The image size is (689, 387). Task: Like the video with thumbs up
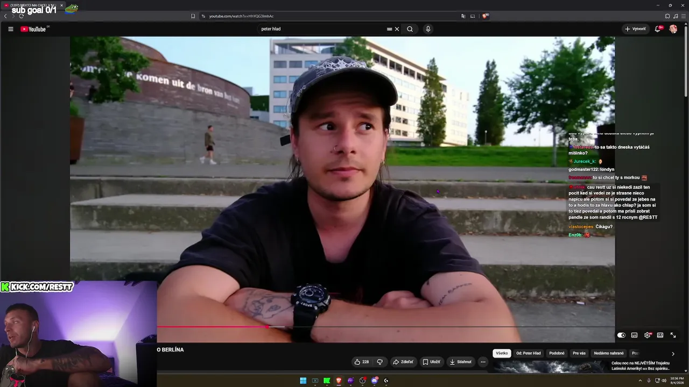pyautogui.click(x=357, y=362)
